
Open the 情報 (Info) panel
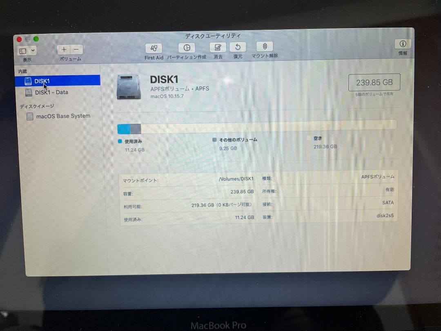point(403,44)
